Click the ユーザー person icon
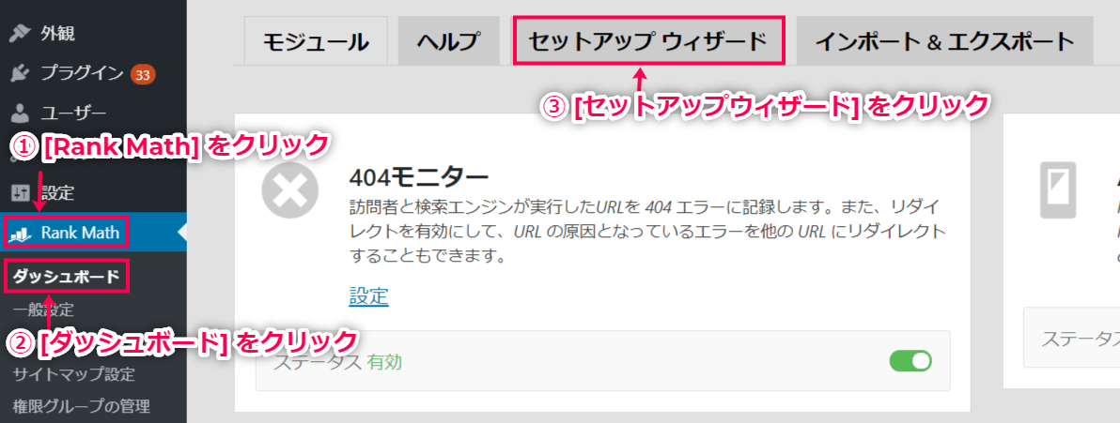The height and width of the screenshot is (423, 1120). (22, 113)
